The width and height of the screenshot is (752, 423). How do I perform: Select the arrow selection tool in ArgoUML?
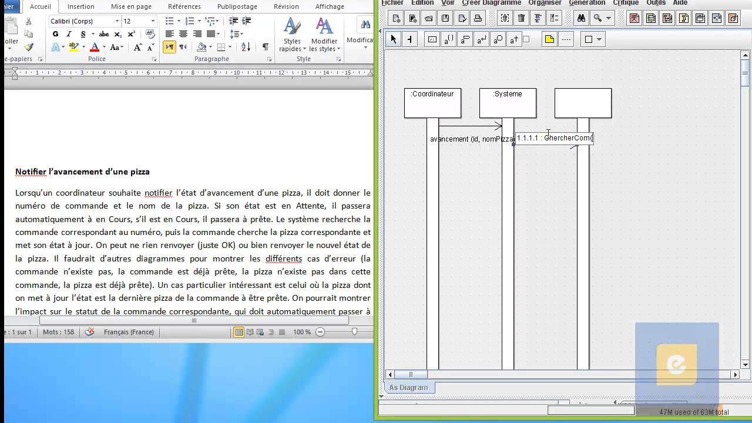(x=393, y=39)
